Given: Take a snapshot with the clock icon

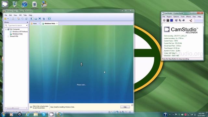Looking at the screenshot, I should tap(19, 19).
